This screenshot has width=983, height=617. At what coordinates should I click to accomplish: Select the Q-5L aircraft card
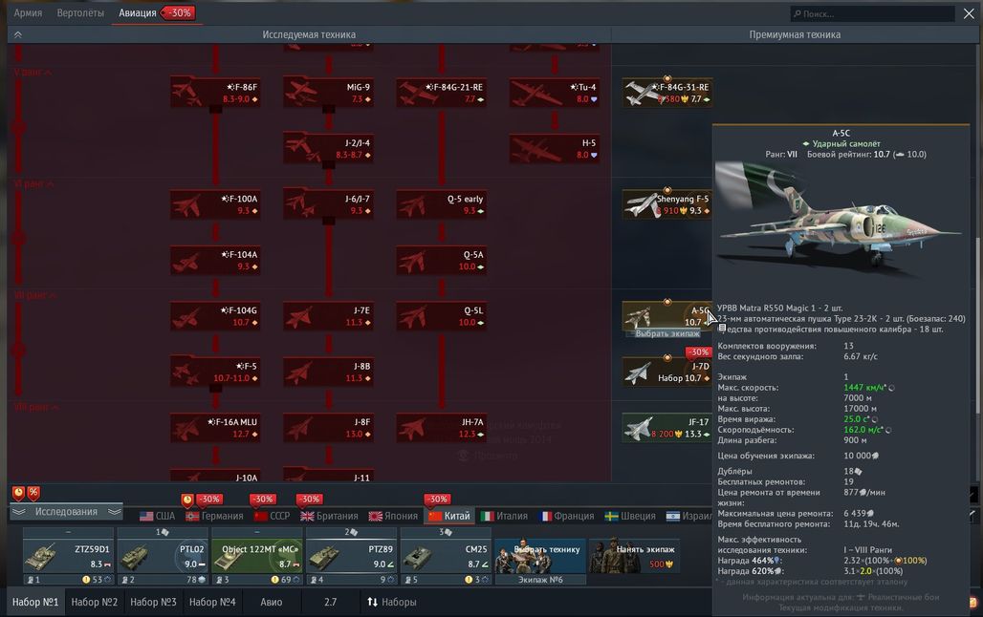pyautogui.click(x=442, y=315)
